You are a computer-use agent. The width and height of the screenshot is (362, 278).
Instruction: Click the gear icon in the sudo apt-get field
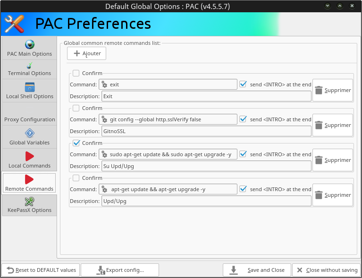pos(104,154)
